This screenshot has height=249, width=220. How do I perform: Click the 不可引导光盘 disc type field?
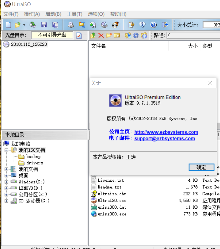52,35
